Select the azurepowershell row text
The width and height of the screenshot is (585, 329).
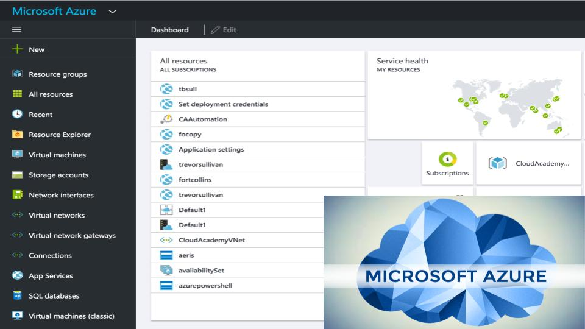(x=205, y=286)
